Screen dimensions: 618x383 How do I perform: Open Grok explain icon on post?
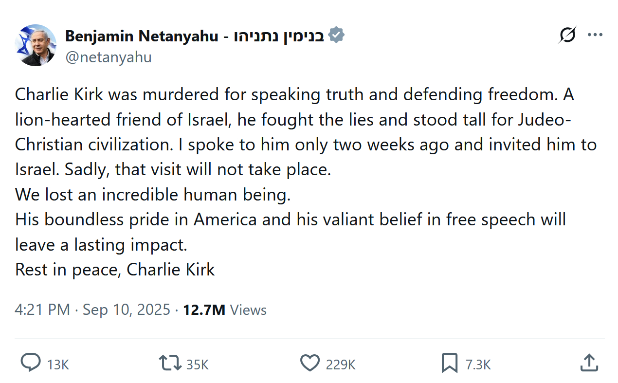click(x=567, y=35)
